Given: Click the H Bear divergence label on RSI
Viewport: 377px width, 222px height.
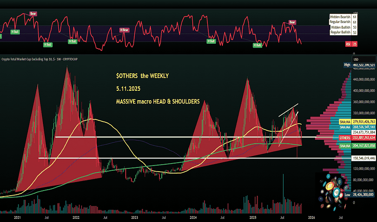Looking at the screenshot, I should coord(124,30).
